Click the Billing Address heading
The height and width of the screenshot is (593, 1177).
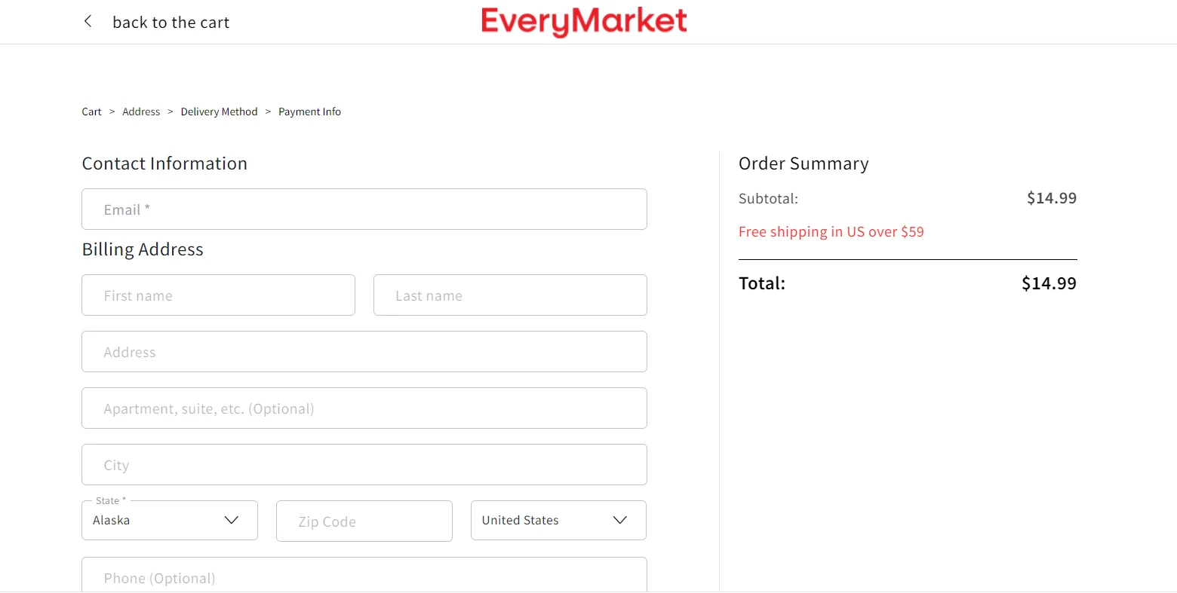pos(143,249)
